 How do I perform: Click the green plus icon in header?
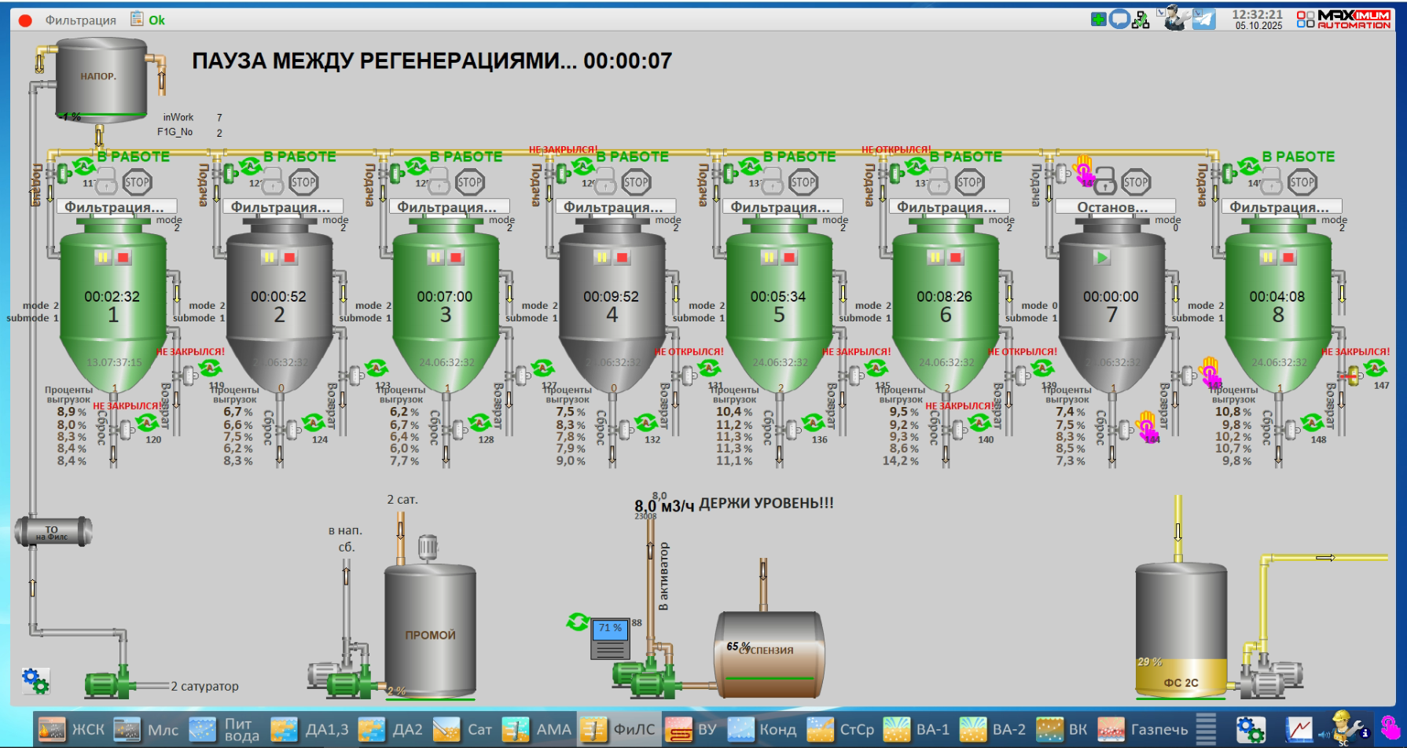point(1098,20)
